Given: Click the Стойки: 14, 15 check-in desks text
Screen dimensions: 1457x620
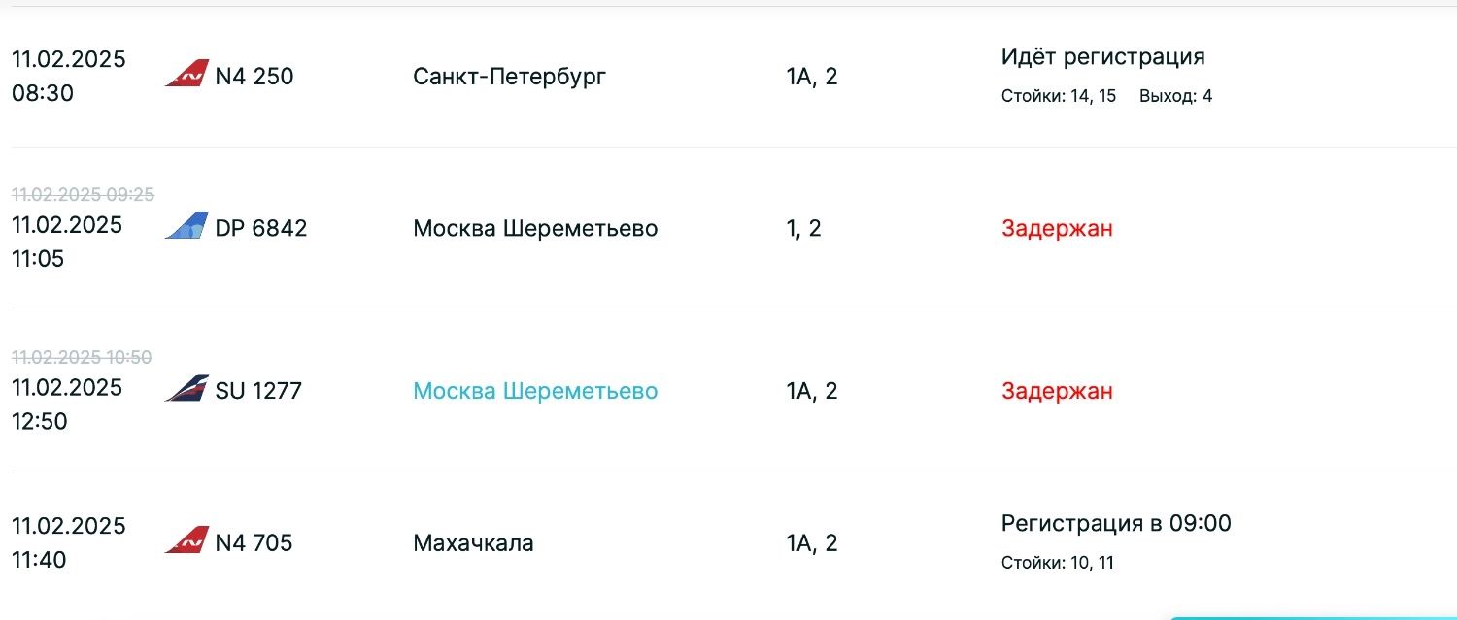Looking at the screenshot, I should [1059, 96].
